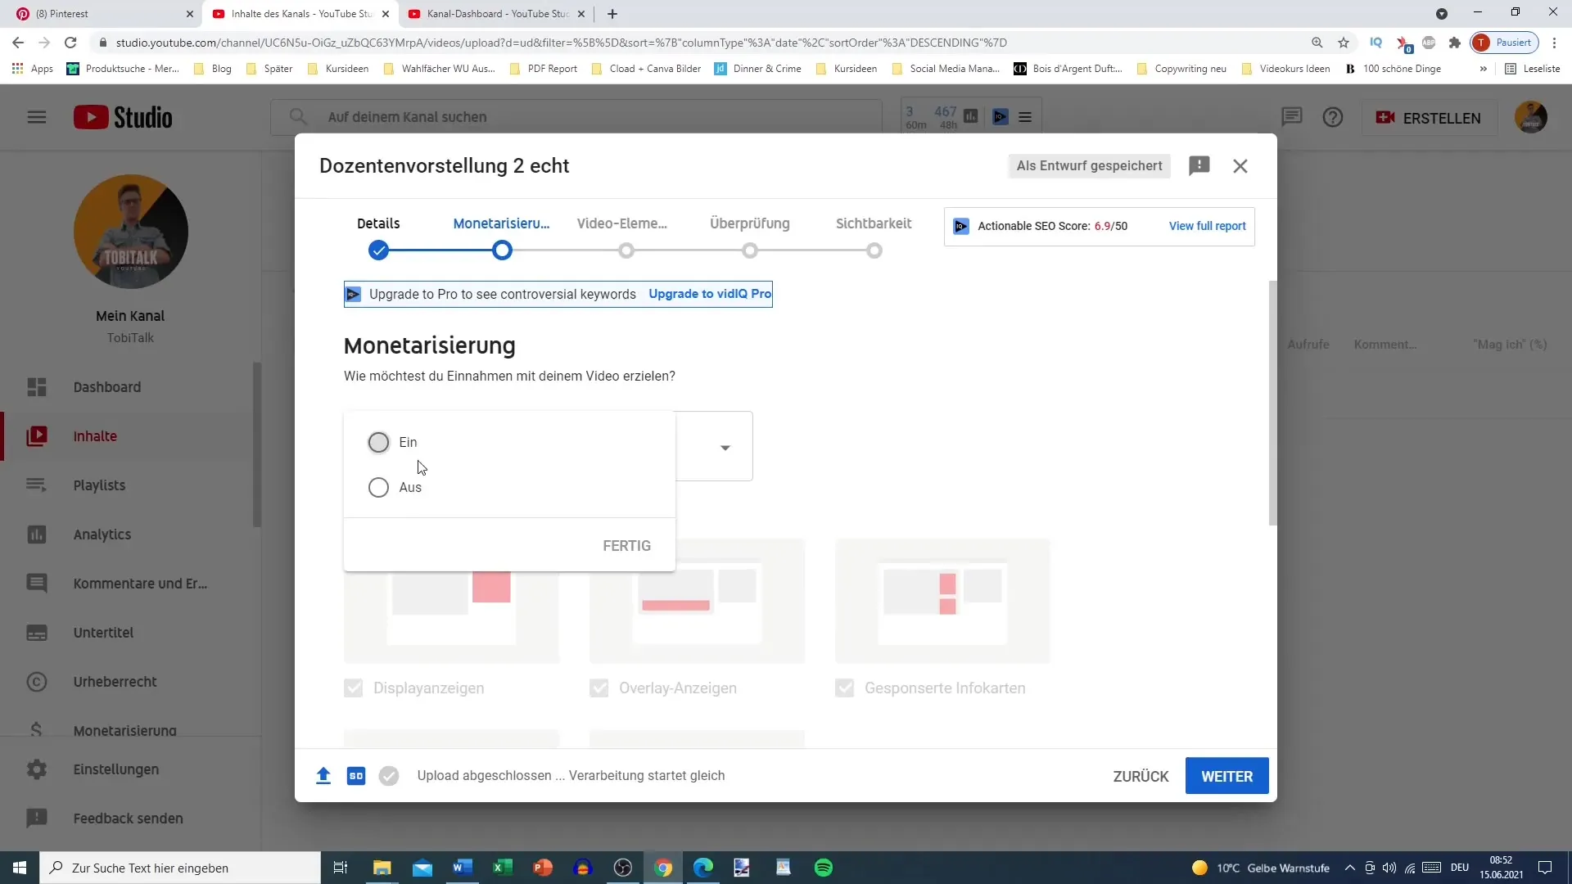The height and width of the screenshot is (884, 1572).
Task: Click the Einstellungen gear icon
Action: 36,769
